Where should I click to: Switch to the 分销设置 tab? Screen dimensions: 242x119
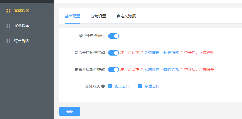[98, 16]
